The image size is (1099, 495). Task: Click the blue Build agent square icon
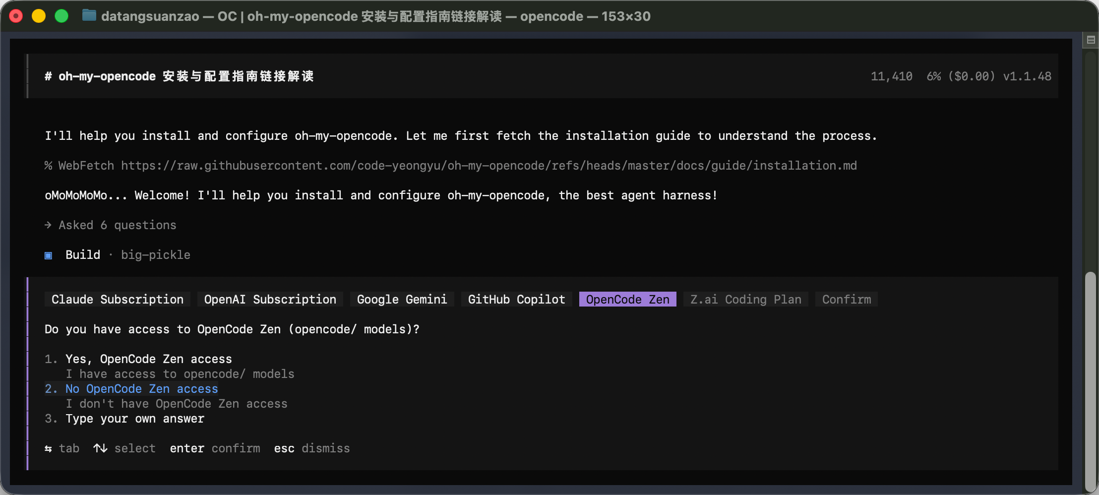pyautogui.click(x=48, y=255)
